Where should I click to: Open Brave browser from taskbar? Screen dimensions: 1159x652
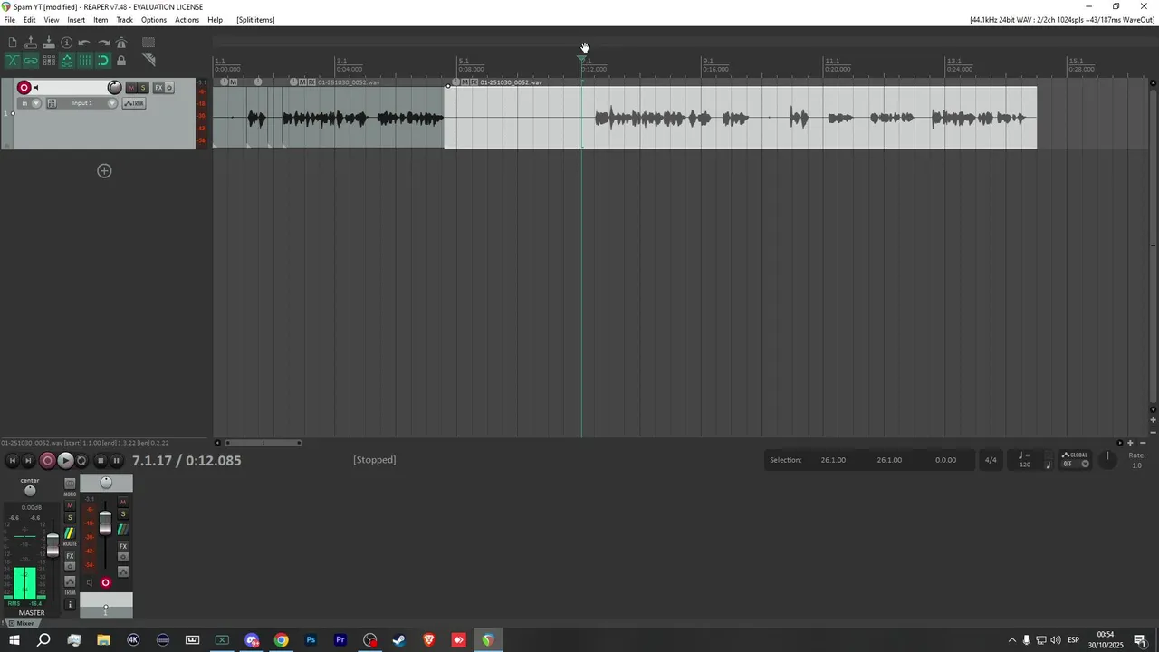point(429,640)
